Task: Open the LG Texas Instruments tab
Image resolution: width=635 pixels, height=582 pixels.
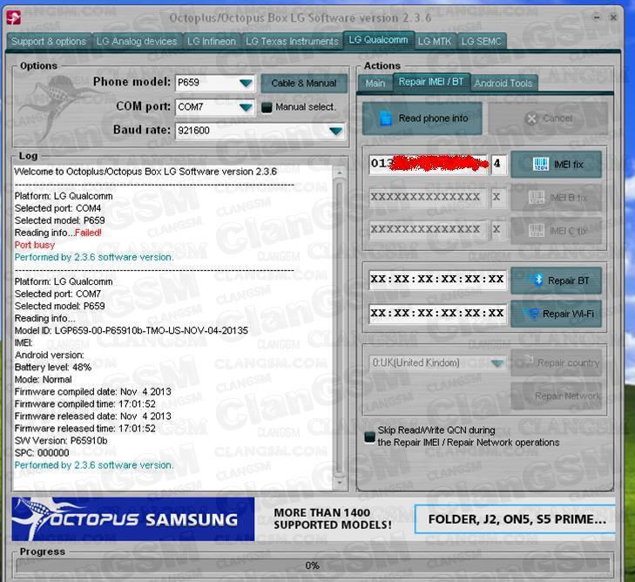Action: [292, 41]
